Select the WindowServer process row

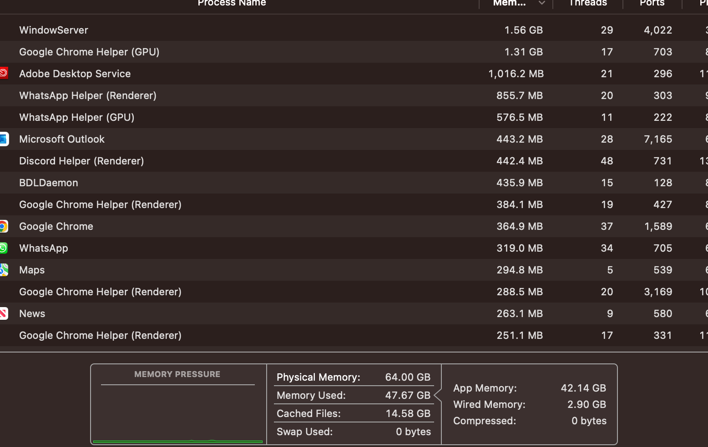tap(354, 30)
